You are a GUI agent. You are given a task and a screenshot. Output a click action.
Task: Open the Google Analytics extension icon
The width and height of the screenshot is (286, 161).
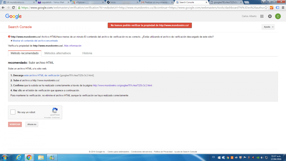(x=272, y=8)
